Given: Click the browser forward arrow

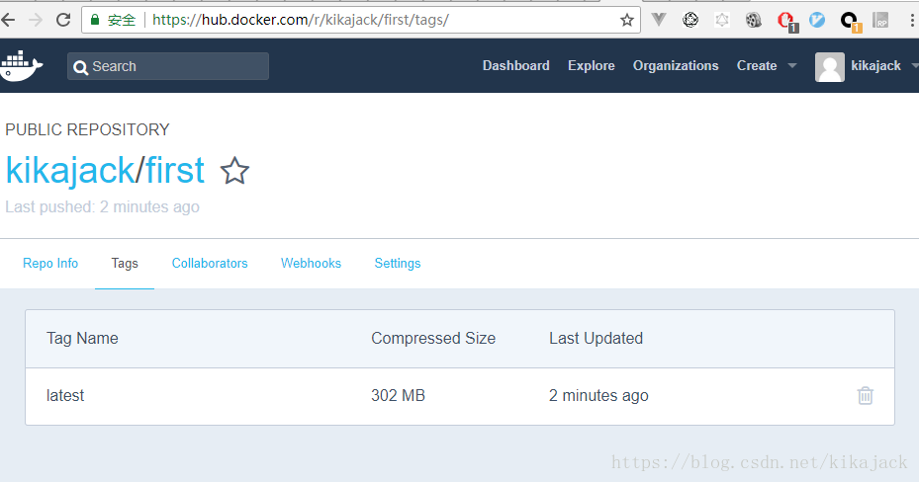Looking at the screenshot, I should 36,20.
